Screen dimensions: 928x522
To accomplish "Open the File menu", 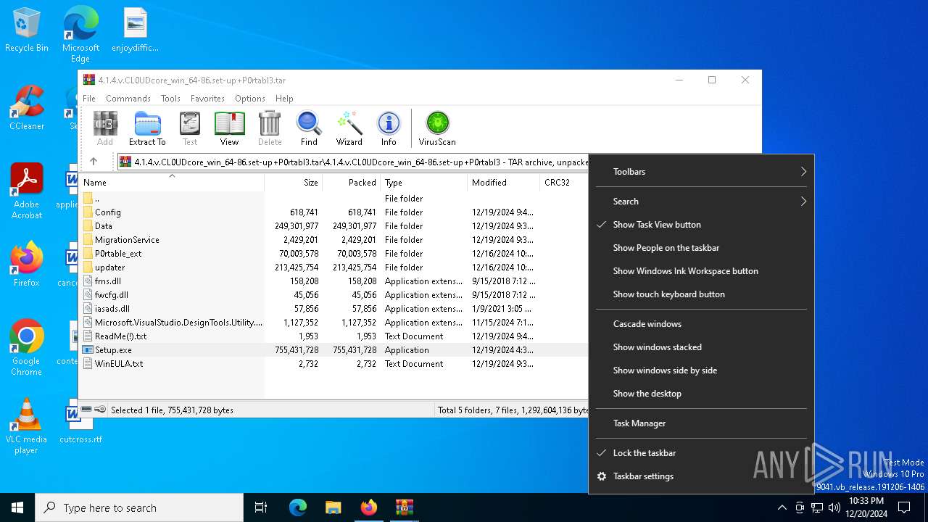I will [x=89, y=99].
